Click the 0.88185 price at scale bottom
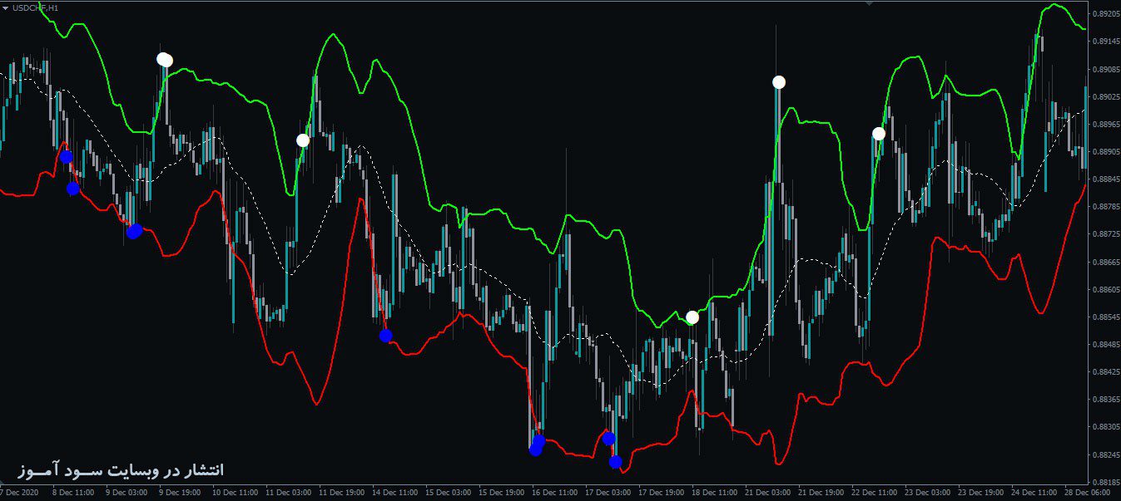Screen dimensions: 1121x501 (1105, 483)
